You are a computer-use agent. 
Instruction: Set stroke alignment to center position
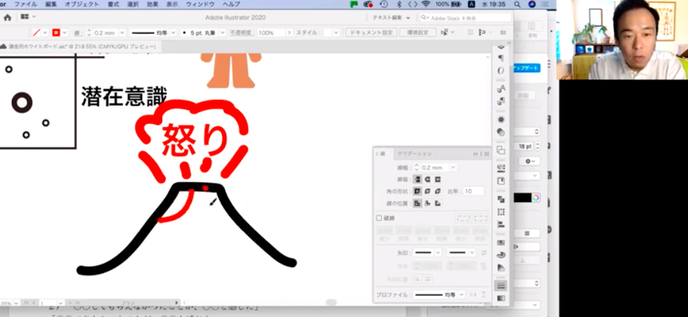pos(418,203)
